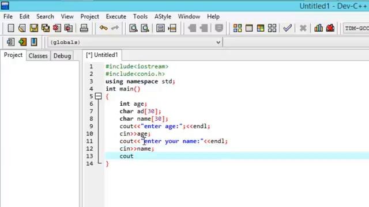
Task: Click the Compile & Run icon
Action: pos(261,28)
